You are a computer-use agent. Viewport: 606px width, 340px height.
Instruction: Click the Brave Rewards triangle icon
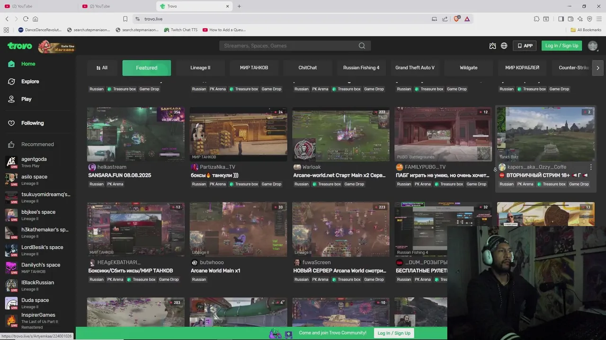point(467,19)
